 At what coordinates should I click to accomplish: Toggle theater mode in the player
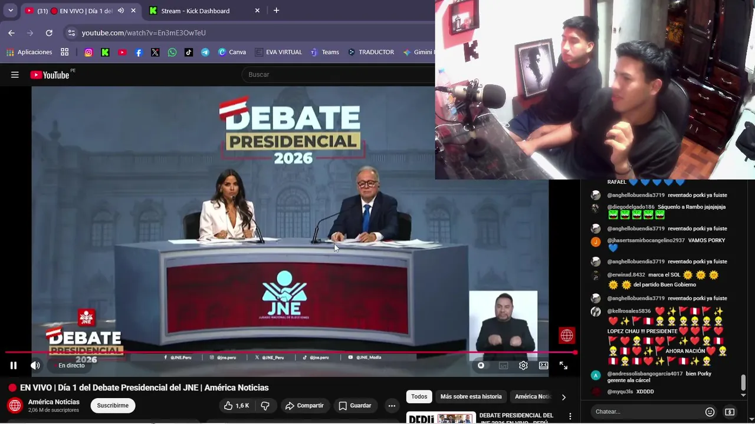[543, 366]
